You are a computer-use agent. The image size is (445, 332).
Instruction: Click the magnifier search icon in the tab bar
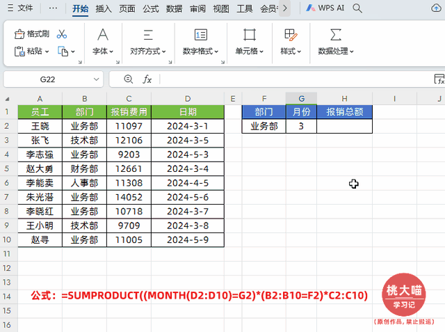click(357, 8)
